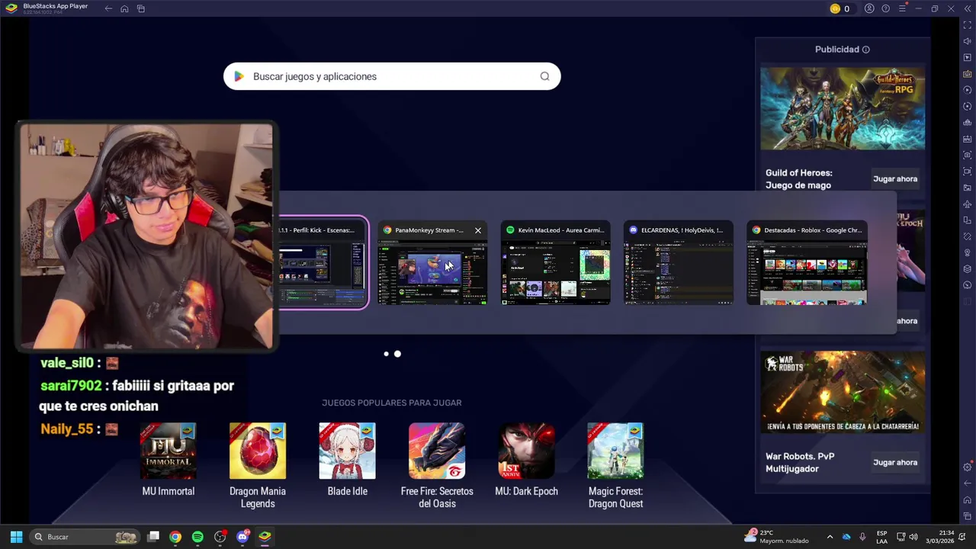Open Discord from the taskbar
The image size is (976, 549).
click(242, 537)
